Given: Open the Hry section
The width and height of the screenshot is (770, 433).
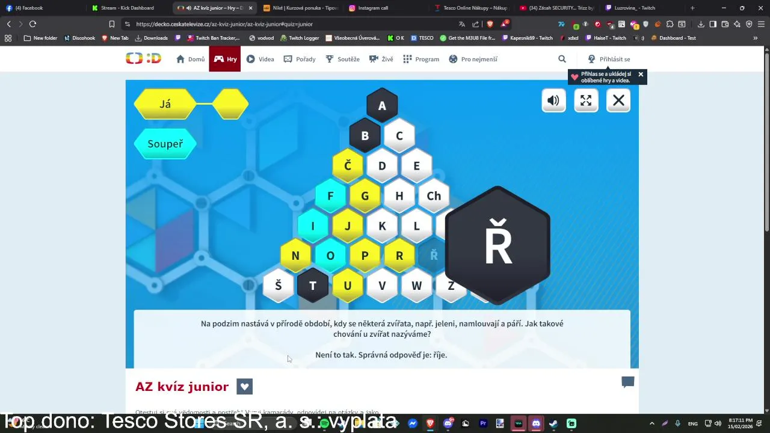Looking at the screenshot, I should pos(225,59).
